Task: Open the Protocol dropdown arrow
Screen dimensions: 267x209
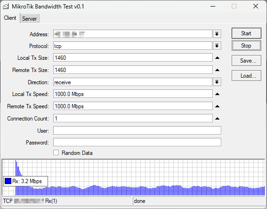Action: pyautogui.click(x=217, y=46)
